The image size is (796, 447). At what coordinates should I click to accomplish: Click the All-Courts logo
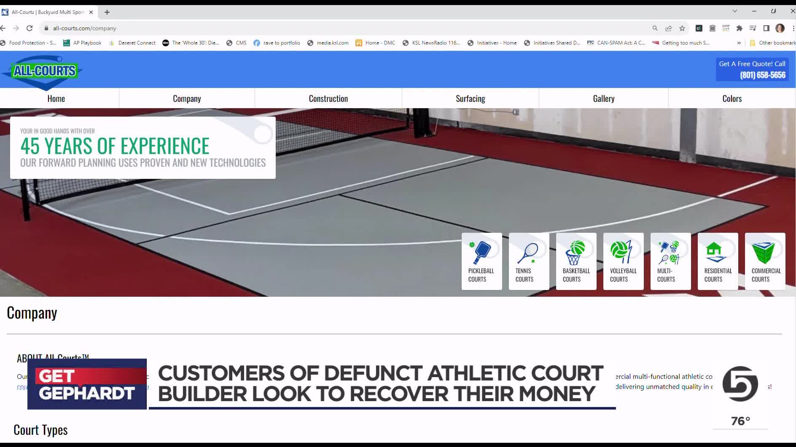pos(44,71)
